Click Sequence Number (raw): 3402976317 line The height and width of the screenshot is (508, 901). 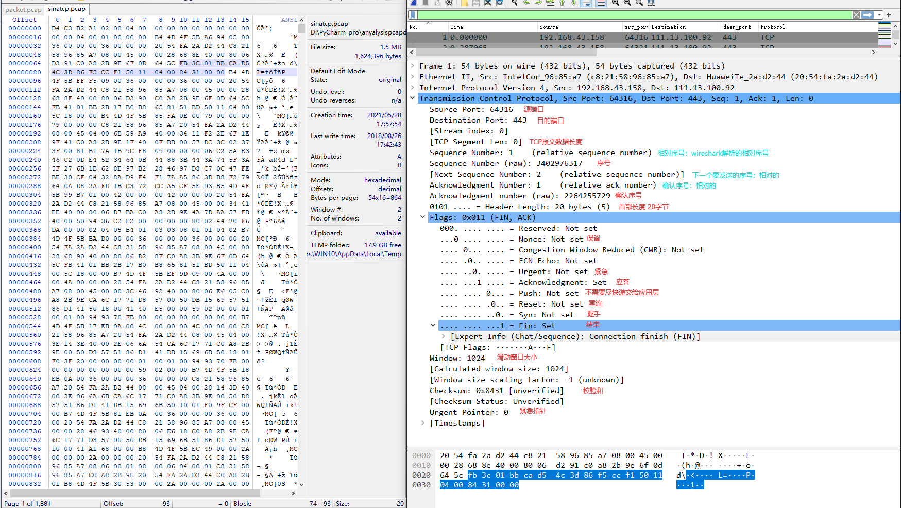click(506, 163)
